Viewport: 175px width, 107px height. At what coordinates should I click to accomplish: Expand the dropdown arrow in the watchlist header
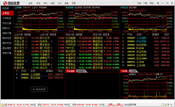click(17, 71)
